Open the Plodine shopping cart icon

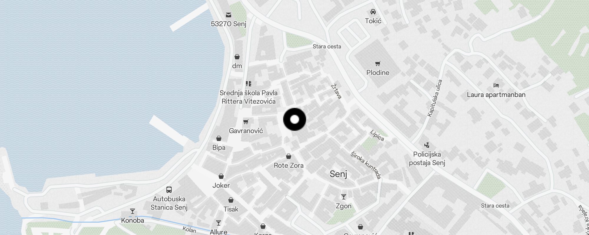tap(378, 63)
